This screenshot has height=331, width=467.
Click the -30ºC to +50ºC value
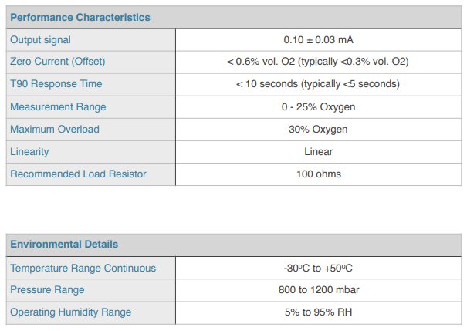[x=318, y=268]
